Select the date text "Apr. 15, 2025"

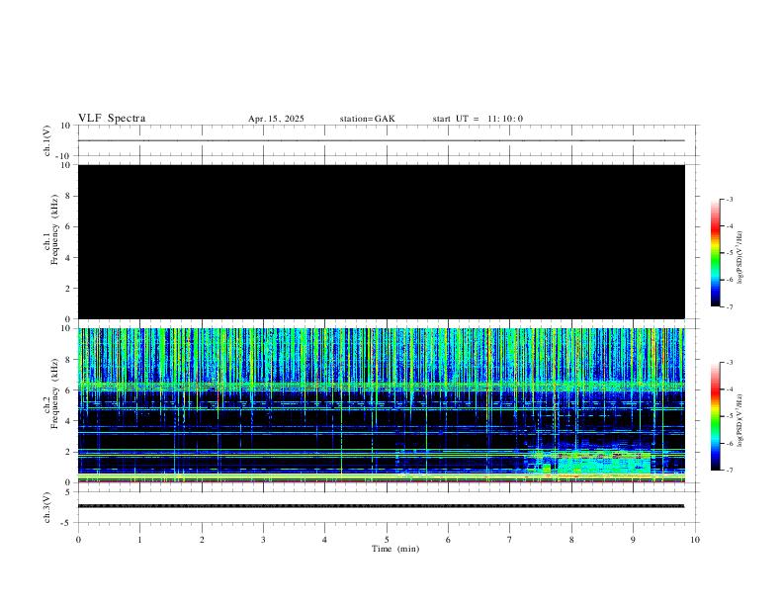tap(276, 119)
